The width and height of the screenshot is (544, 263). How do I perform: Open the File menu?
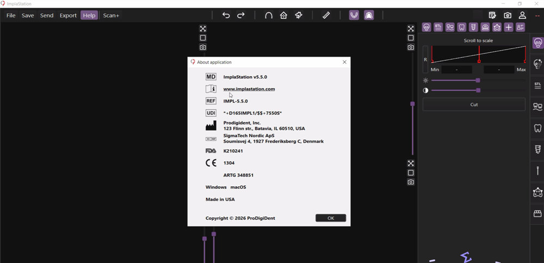[11, 15]
